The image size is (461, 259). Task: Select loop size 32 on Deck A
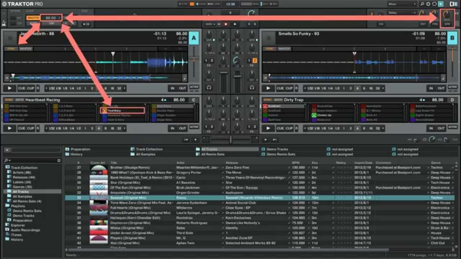coord(119,88)
